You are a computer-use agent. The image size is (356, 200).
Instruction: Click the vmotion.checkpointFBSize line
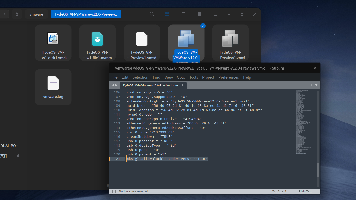click(x=164, y=119)
